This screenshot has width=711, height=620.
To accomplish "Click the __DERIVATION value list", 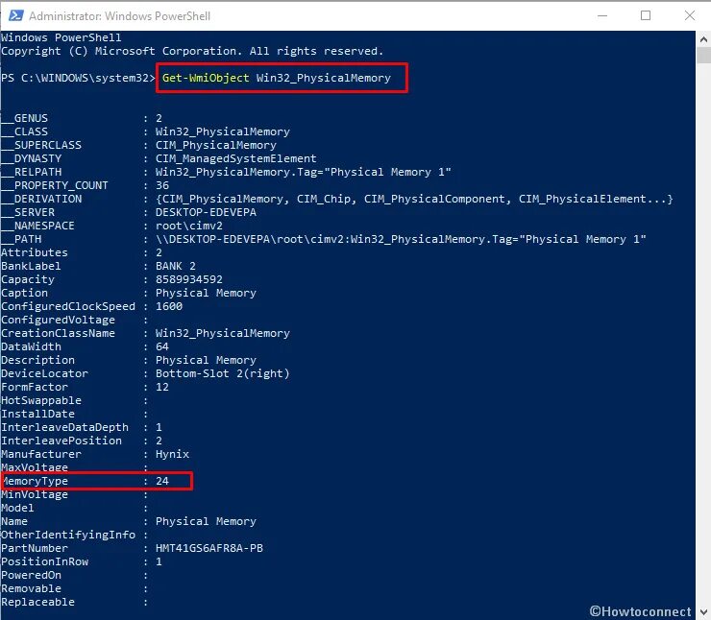I will click(x=414, y=199).
